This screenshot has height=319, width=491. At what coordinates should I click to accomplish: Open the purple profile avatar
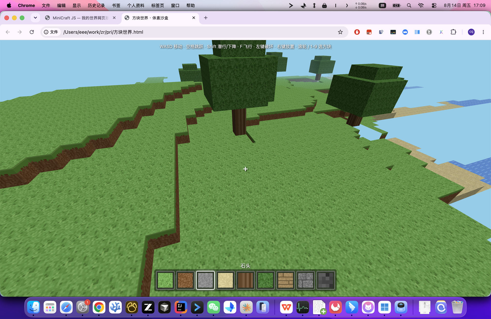click(x=471, y=32)
